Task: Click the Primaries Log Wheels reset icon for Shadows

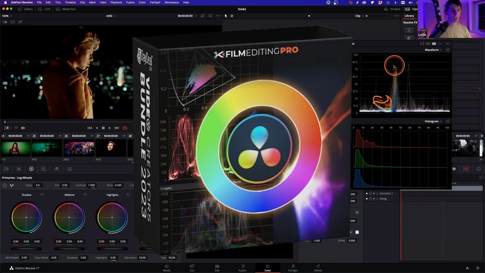Action: pos(42,195)
